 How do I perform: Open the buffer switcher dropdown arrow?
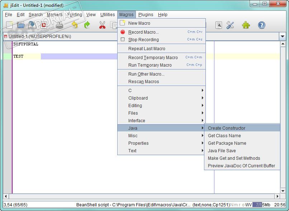[282, 37]
